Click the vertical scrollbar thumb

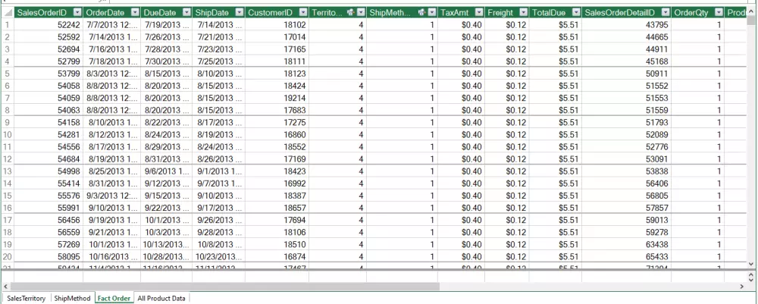pos(750,20)
